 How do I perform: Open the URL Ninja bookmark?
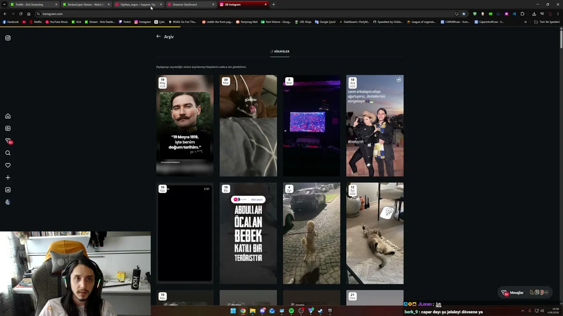pos(303,22)
